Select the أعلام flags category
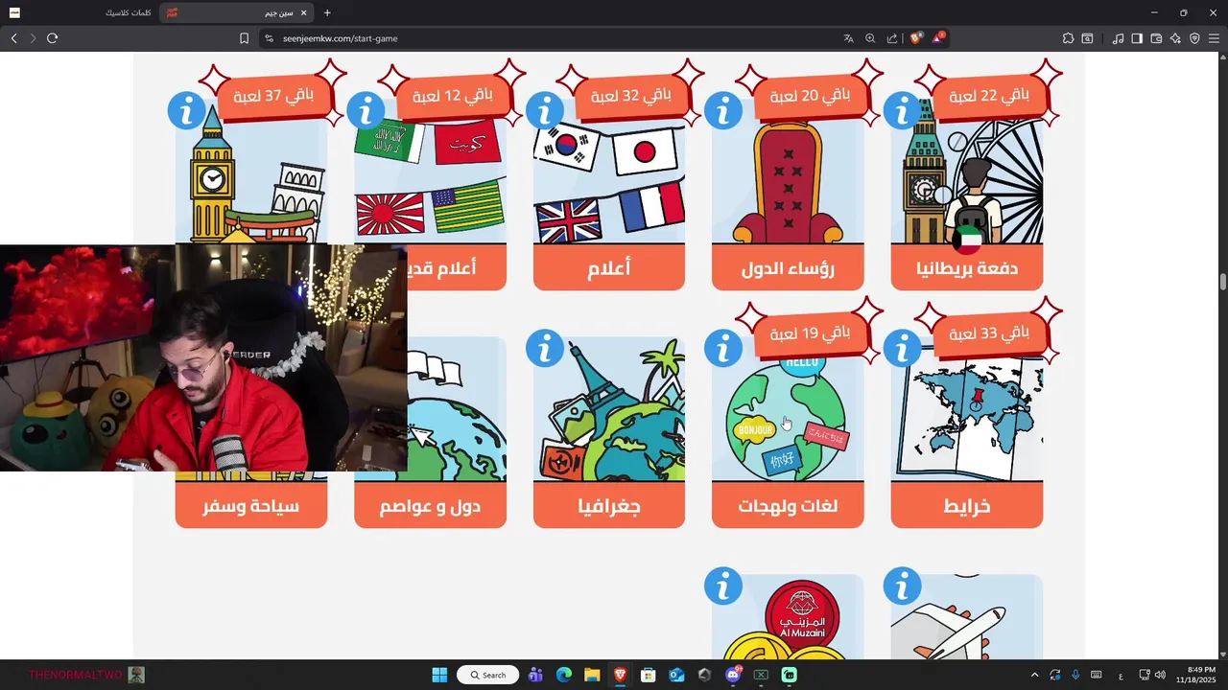1228x690 pixels. (609, 268)
